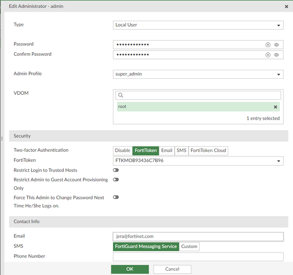Remove the root VDOM entry

tap(275, 107)
